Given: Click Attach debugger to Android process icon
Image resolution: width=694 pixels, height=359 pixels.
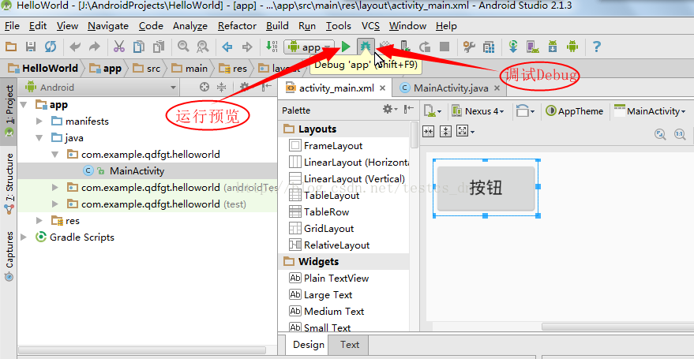Looking at the screenshot, I should pyautogui.click(x=405, y=47).
